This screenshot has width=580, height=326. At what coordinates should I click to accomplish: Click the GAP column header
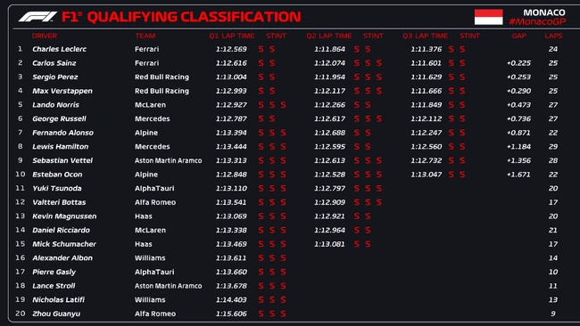point(519,36)
